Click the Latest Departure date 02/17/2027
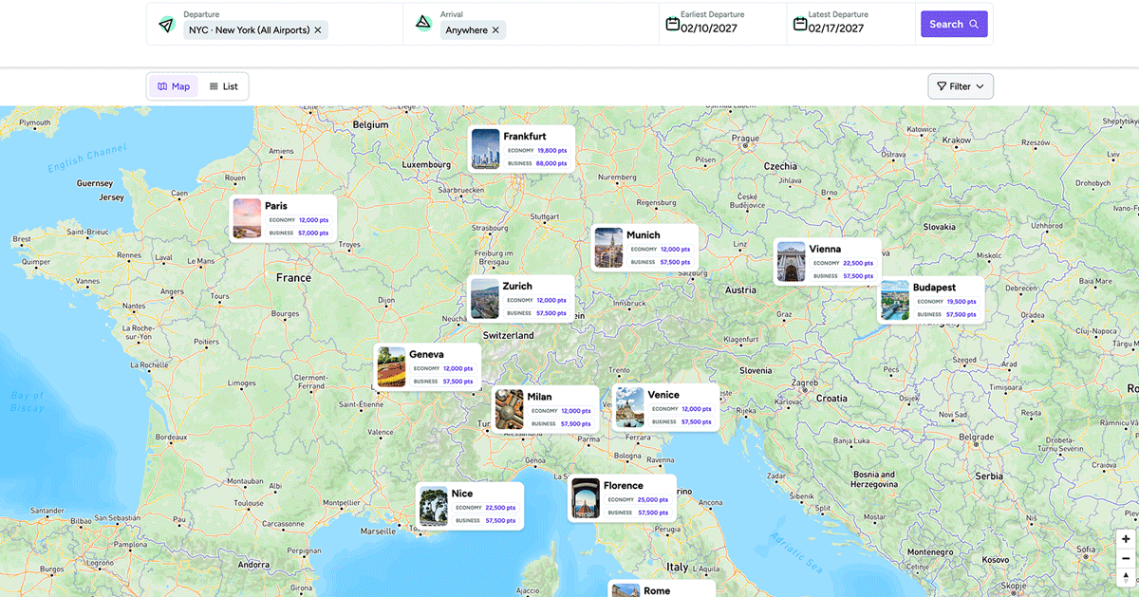 pyautogui.click(x=836, y=28)
